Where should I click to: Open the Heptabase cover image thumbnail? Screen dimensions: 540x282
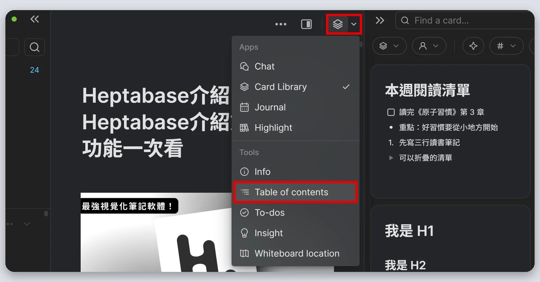pos(156,232)
